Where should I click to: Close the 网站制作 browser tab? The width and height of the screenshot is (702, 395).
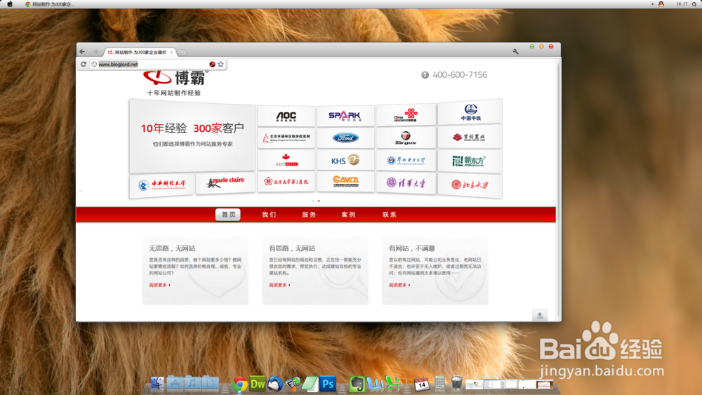point(171,53)
